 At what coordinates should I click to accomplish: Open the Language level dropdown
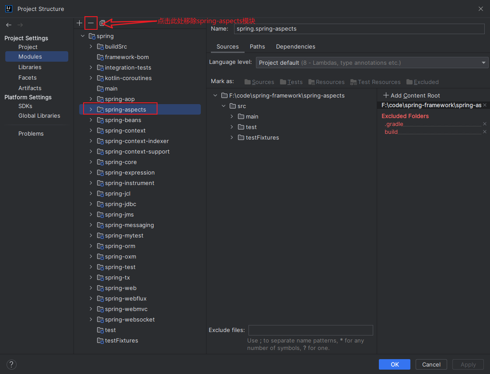(x=372, y=63)
